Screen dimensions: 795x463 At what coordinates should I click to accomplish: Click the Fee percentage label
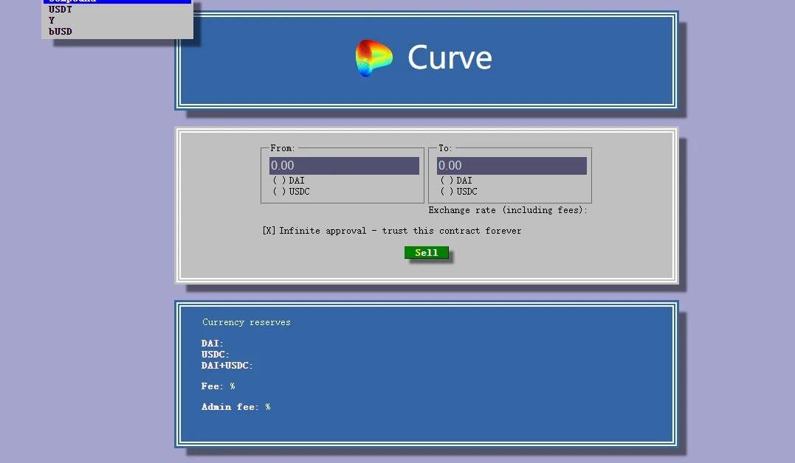tap(218, 386)
